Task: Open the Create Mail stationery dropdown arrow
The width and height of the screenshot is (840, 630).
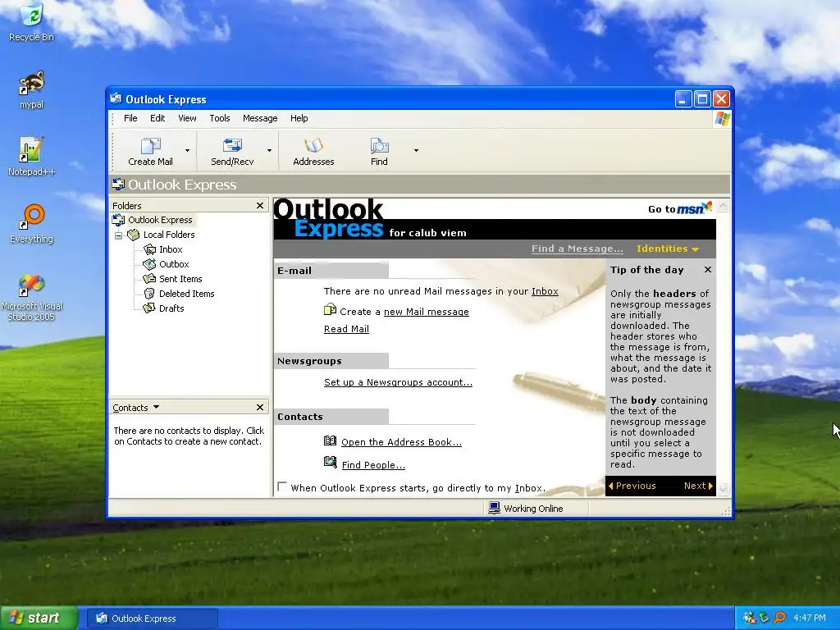Action: 187,151
